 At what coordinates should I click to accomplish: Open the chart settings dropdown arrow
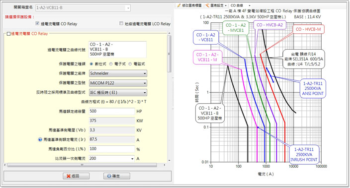[x=226, y=5]
